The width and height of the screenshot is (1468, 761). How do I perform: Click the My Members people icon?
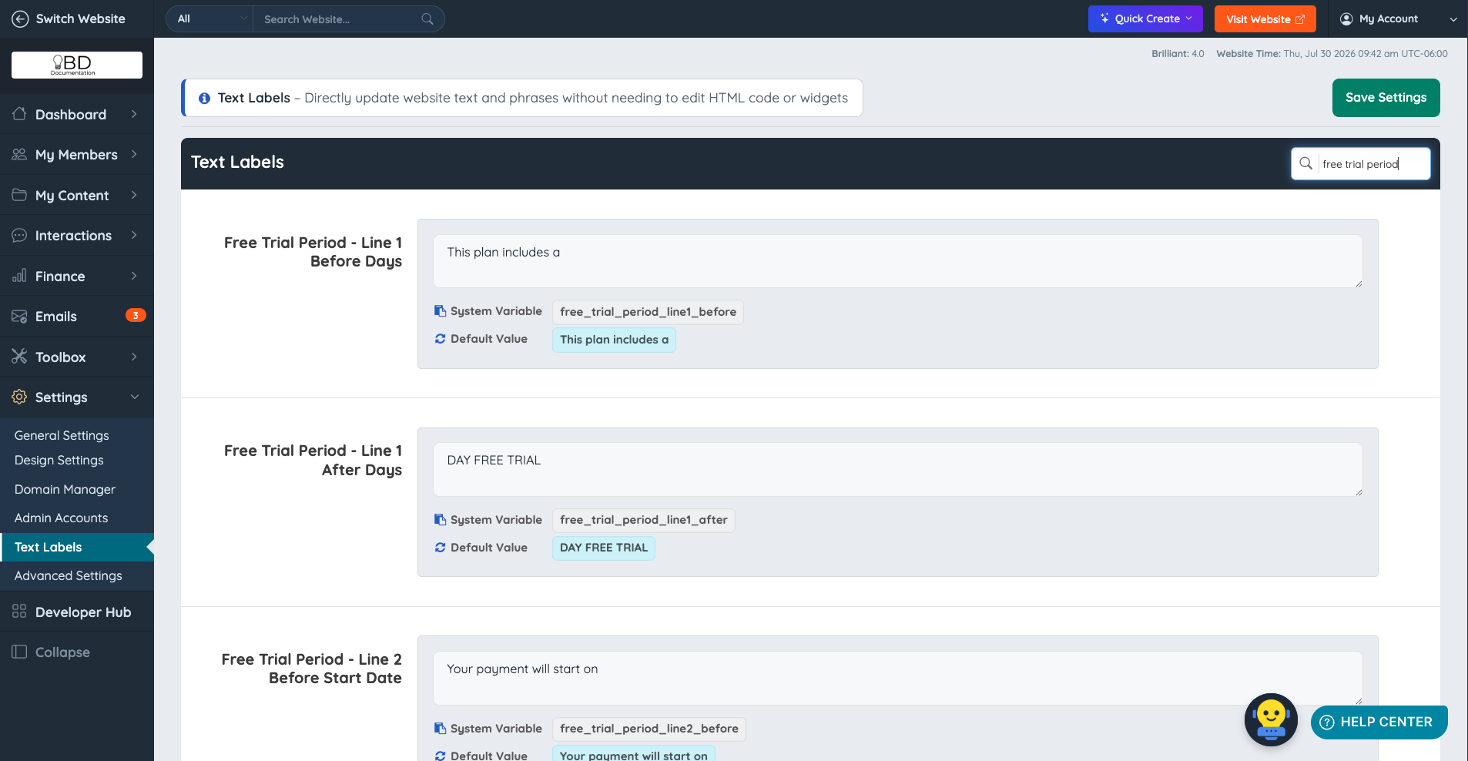tap(19, 154)
